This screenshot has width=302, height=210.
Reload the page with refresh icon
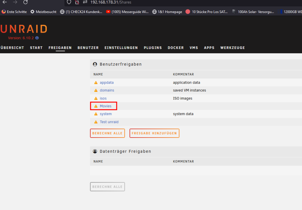point(26,2)
